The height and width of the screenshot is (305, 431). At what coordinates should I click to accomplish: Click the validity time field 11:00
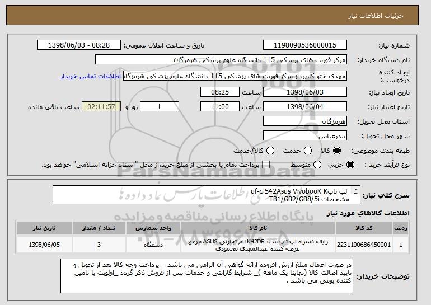(220, 107)
